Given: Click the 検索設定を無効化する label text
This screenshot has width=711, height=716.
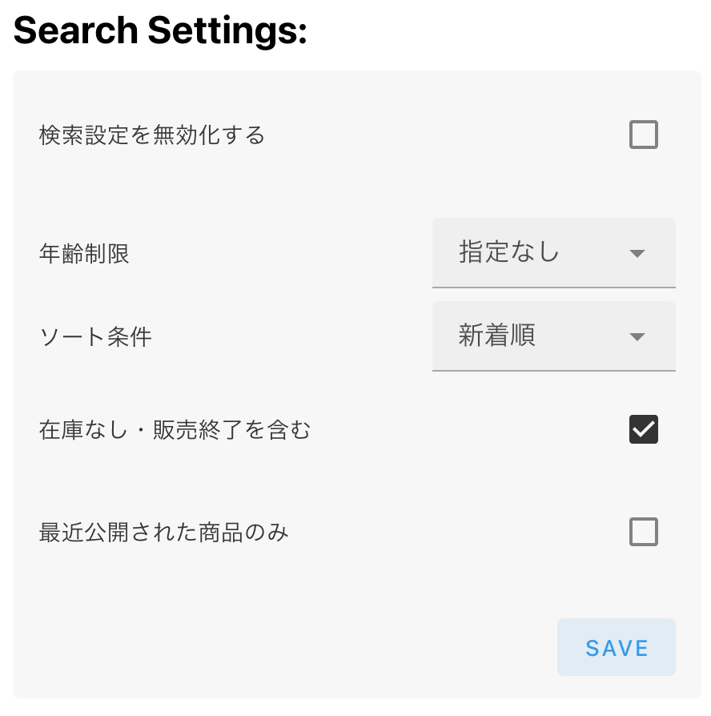Looking at the screenshot, I should click(152, 135).
